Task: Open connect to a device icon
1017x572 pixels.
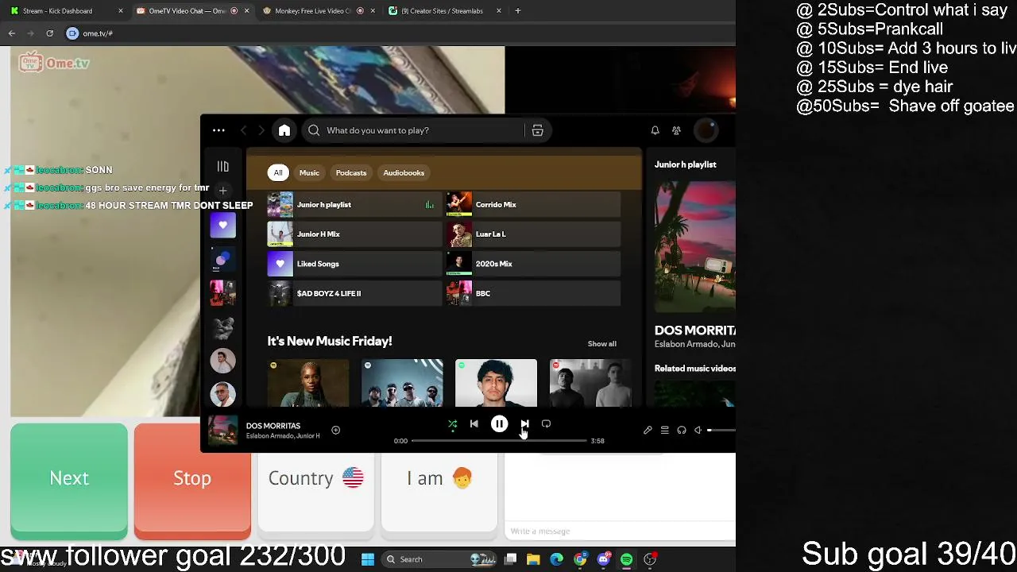Action: (x=681, y=430)
